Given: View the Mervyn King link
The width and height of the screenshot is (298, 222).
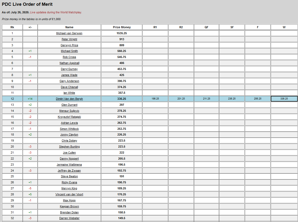Looking at the screenshot, I should (x=69, y=188).
